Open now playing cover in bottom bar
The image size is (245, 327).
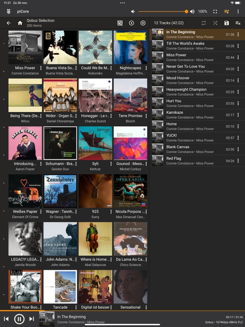(x=47, y=319)
